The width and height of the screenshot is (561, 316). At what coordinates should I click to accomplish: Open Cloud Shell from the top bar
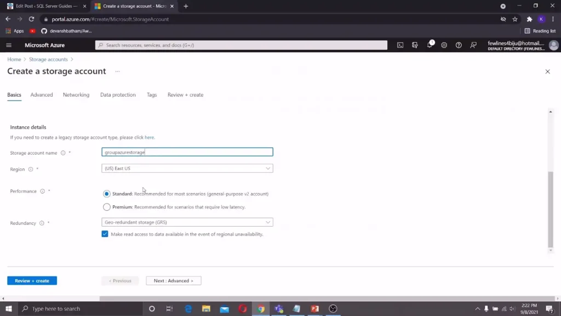click(400, 45)
